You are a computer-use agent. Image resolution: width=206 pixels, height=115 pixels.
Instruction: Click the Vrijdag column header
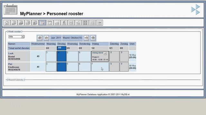pyautogui.click(x=100, y=44)
